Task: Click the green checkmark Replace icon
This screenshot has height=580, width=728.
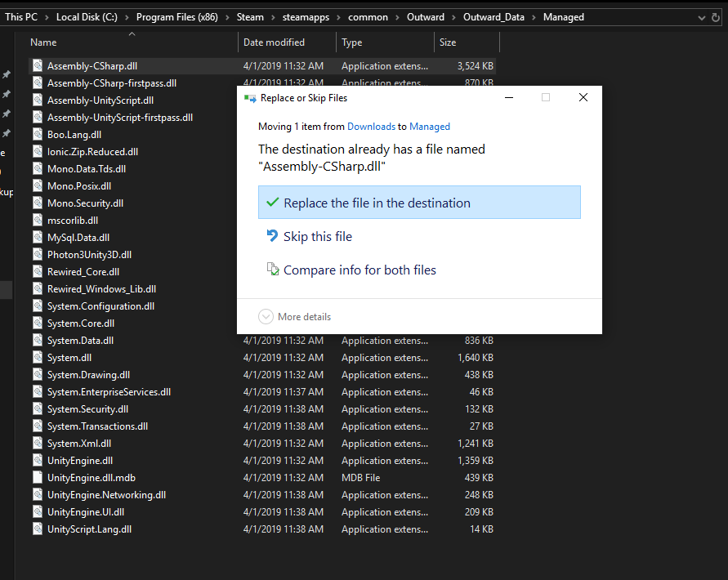Action: [272, 203]
